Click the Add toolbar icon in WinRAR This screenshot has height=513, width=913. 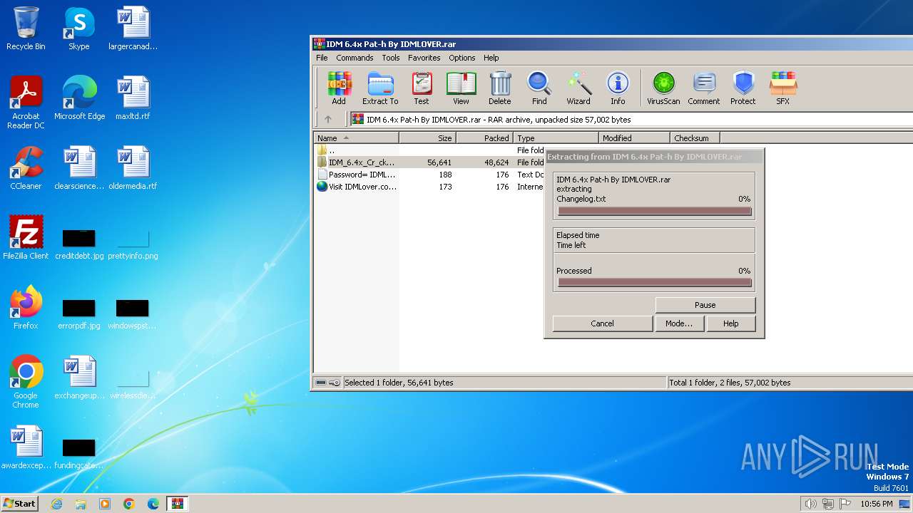click(339, 88)
